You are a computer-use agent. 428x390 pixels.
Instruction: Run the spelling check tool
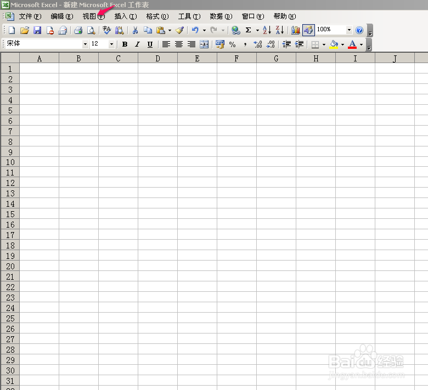click(106, 30)
